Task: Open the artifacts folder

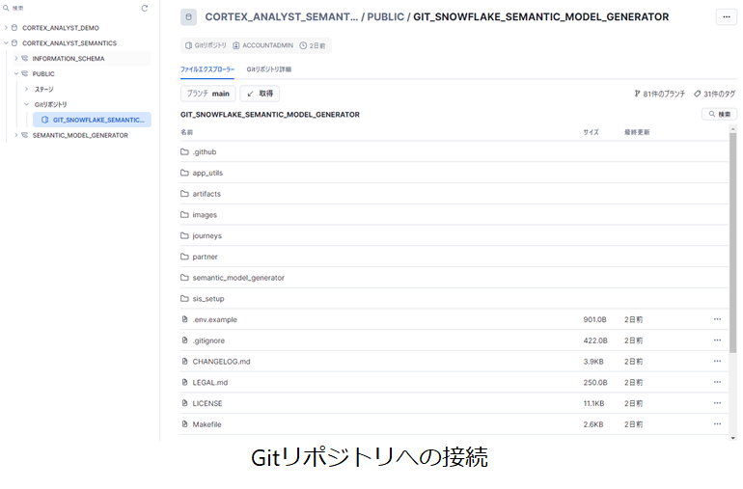Action: coord(206,194)
